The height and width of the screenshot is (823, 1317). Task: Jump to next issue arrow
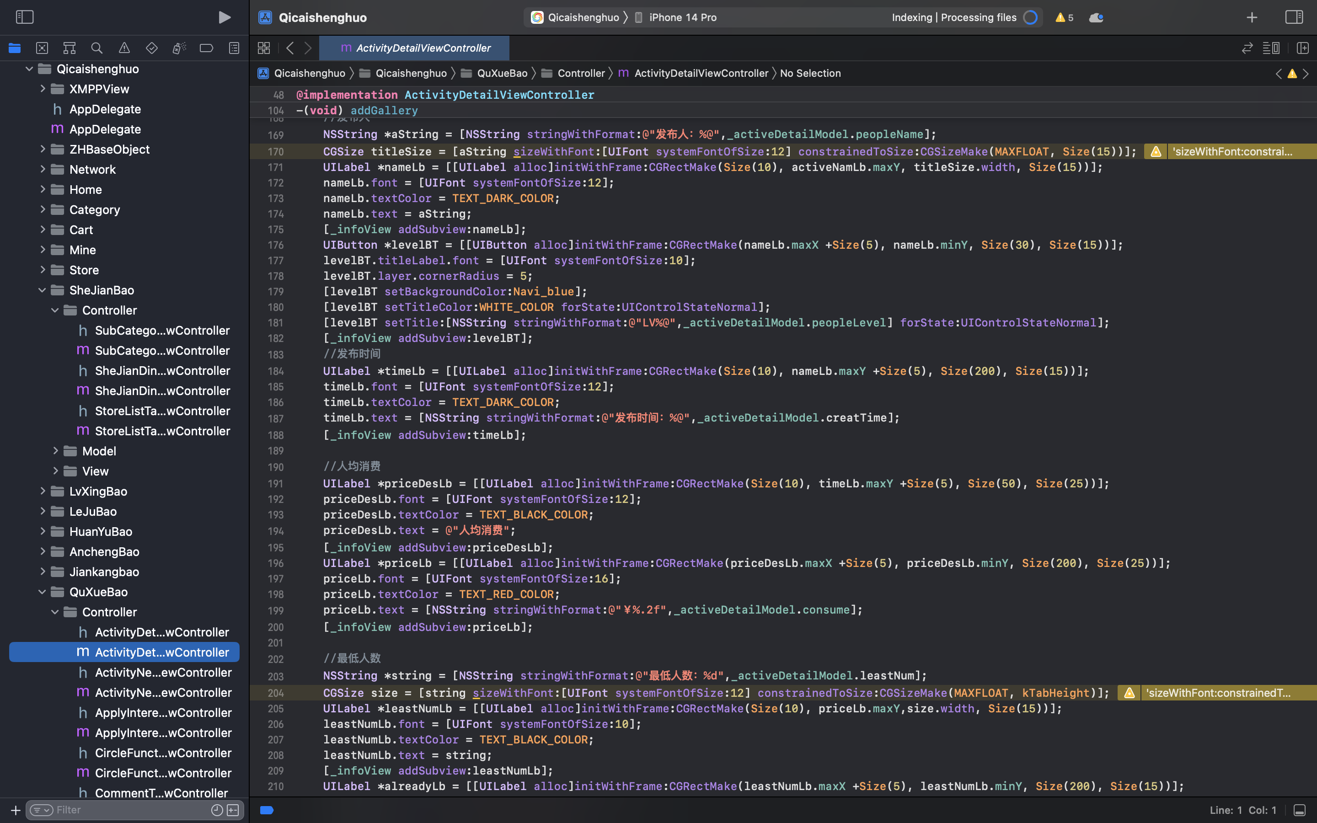click(1306, 74)
